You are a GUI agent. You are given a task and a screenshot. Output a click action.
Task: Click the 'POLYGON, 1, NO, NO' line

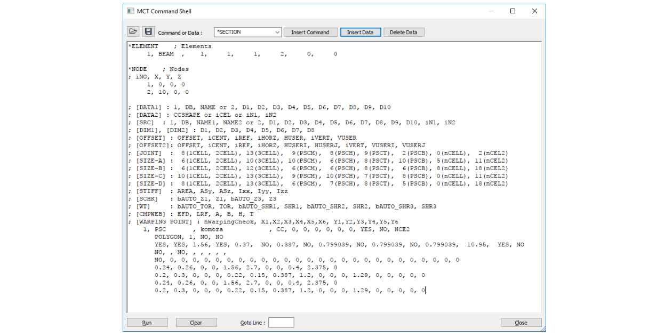click(x=189, y=237)
